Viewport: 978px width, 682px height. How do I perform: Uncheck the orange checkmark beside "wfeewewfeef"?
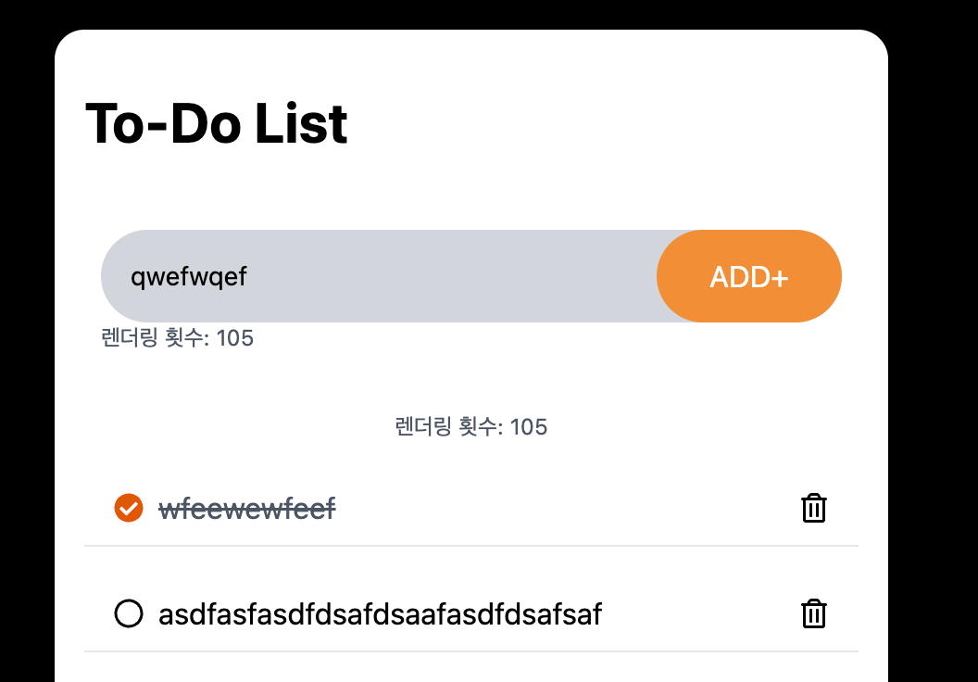(128, 508)
